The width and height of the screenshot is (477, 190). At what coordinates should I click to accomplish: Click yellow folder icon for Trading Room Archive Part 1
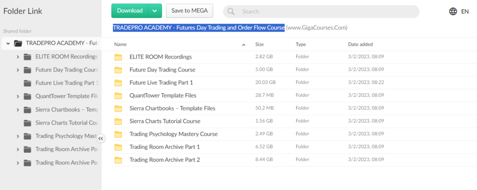click(118, 147)
